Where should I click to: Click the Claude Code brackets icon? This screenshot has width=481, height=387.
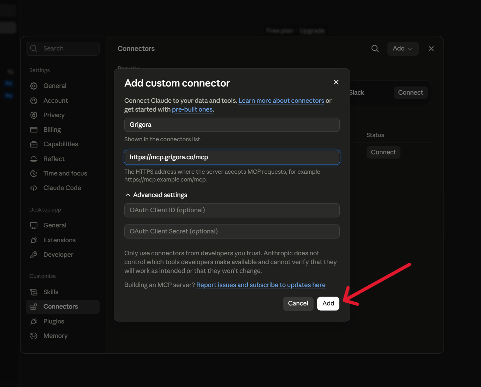pyautogui.click(x=34, y=188)
